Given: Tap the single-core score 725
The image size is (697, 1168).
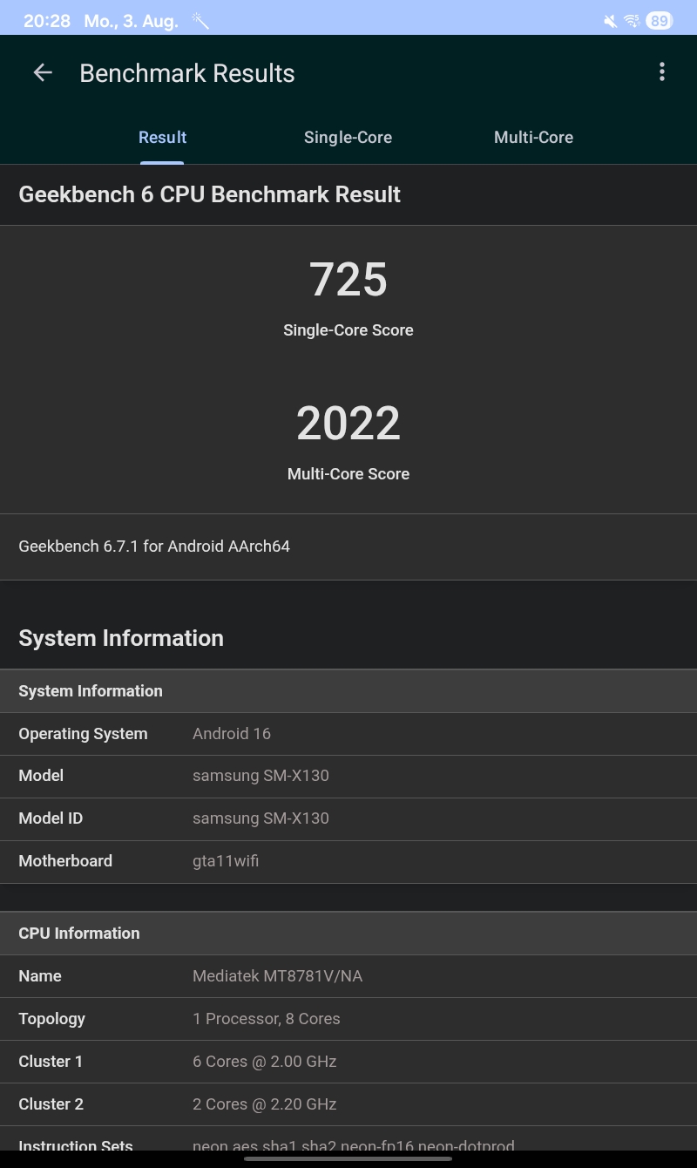Looking at the screenshot, I should click(348, 280).
